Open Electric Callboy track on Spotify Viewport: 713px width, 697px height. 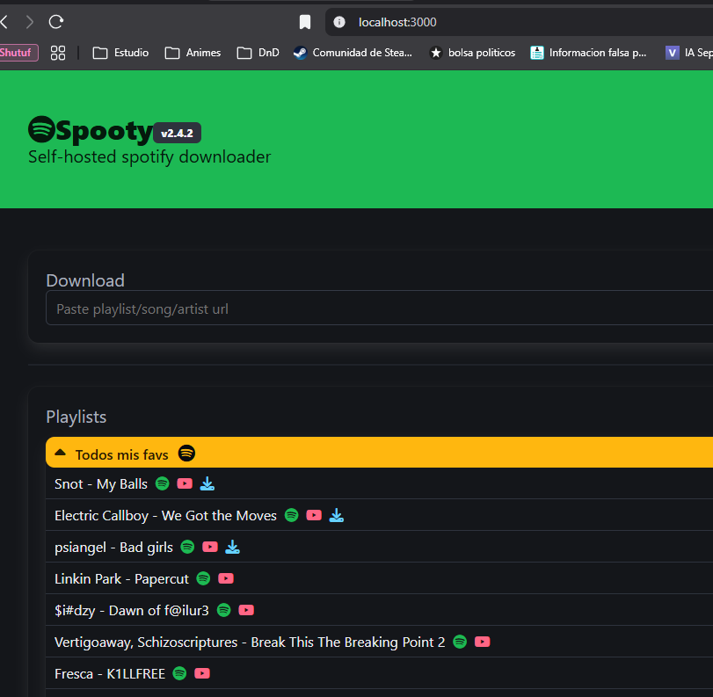292,515
